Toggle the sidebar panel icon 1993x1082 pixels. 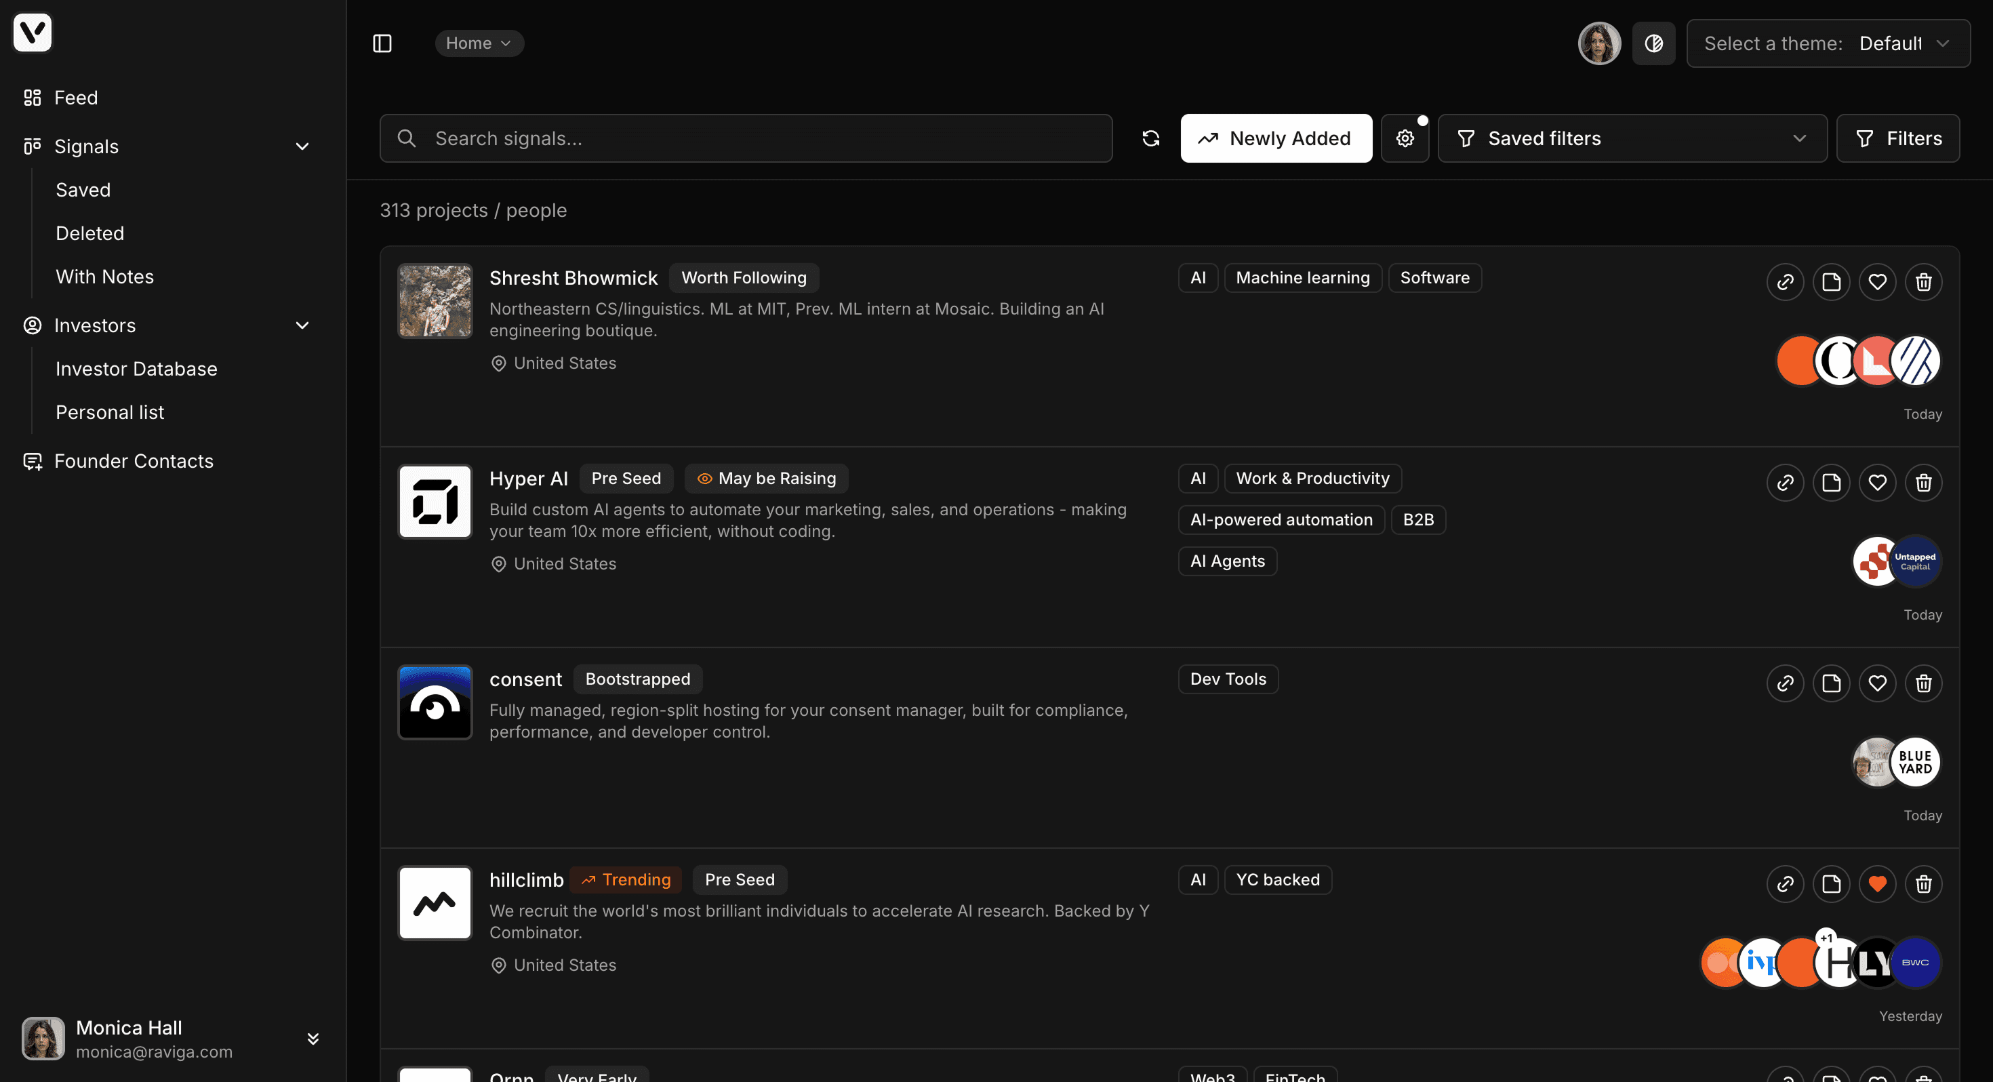click(x=382, y=43)
